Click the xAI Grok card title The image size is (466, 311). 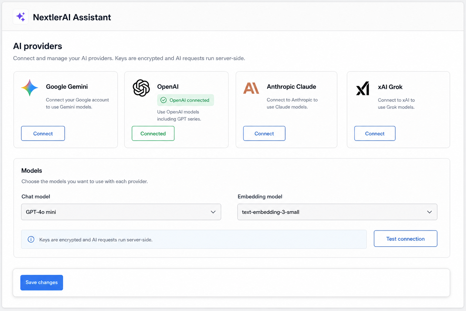[390, 87]
